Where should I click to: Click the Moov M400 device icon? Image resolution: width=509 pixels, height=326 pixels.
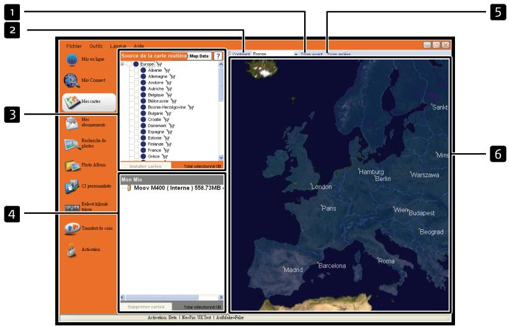click(x=129, y=188)
